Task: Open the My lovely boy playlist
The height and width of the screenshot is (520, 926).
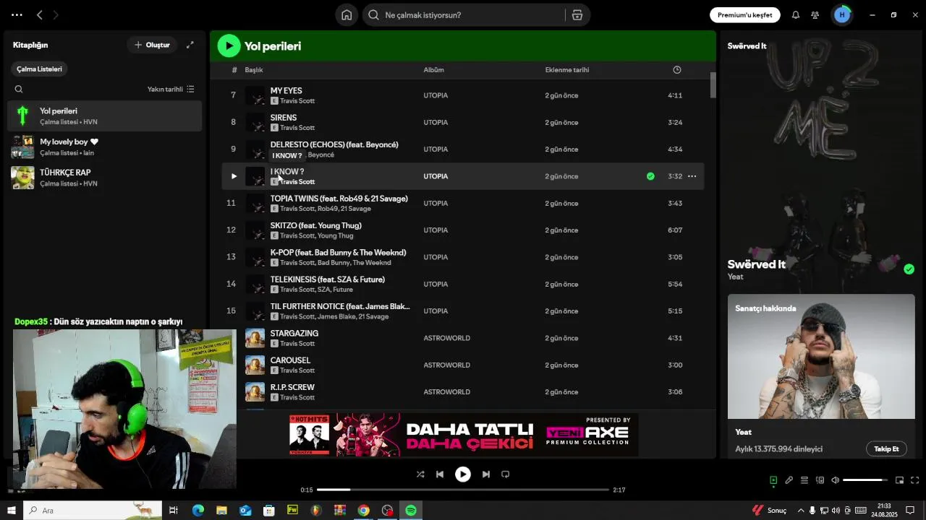Action: point(105,147)
